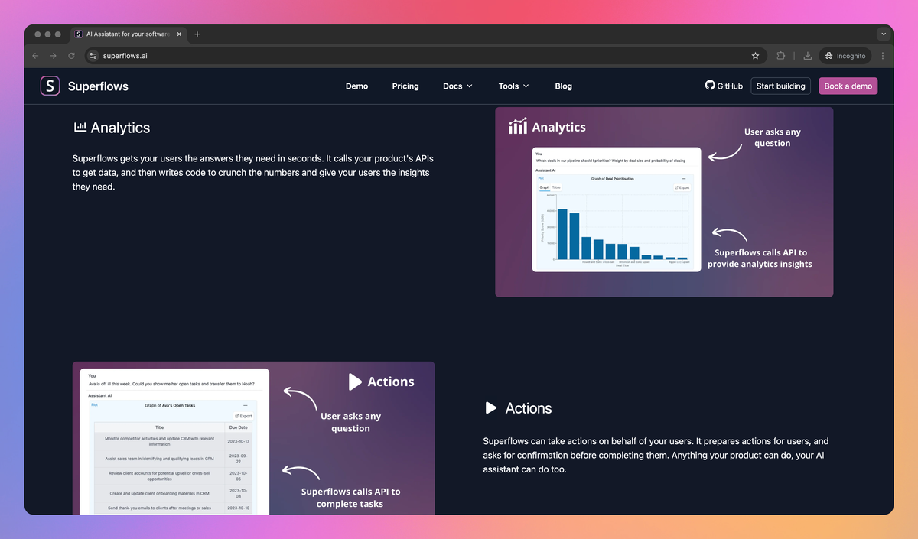Viewport: 918px width, 539px height.
Task: Expand the Docs dropdown menu
Action: [x=457, y=86]
